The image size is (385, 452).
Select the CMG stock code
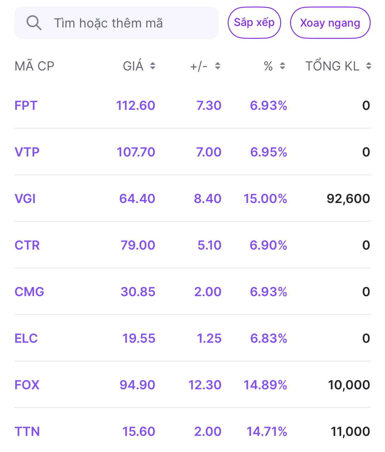point(29,292)
